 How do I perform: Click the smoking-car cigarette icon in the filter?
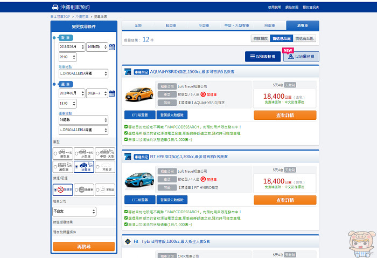[81, 189]
